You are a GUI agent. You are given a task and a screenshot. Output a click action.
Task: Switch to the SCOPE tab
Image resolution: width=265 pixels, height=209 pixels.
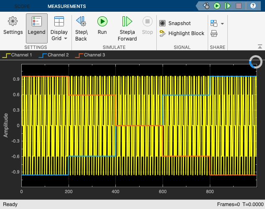pos(22,6)
